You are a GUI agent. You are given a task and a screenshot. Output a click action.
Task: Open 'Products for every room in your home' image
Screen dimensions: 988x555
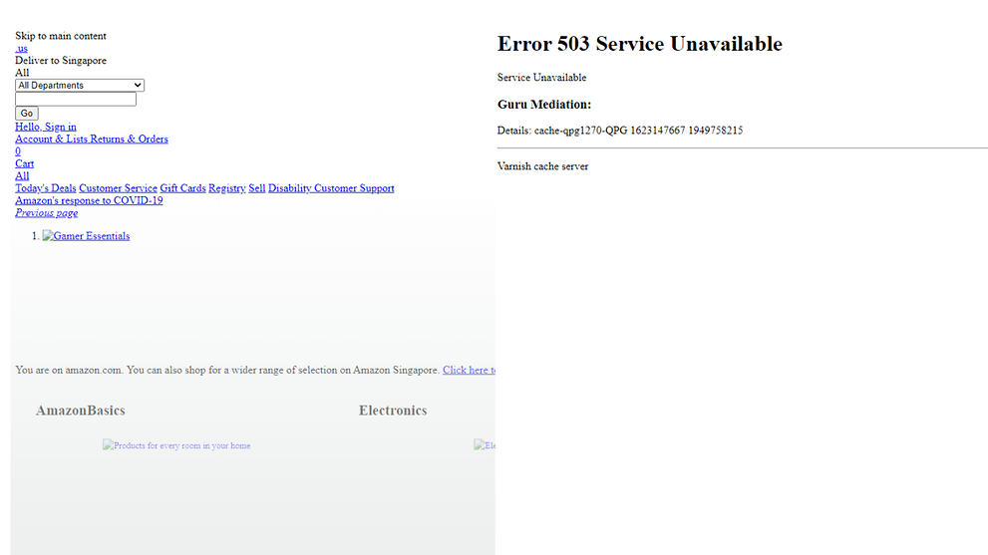(176, 445)
